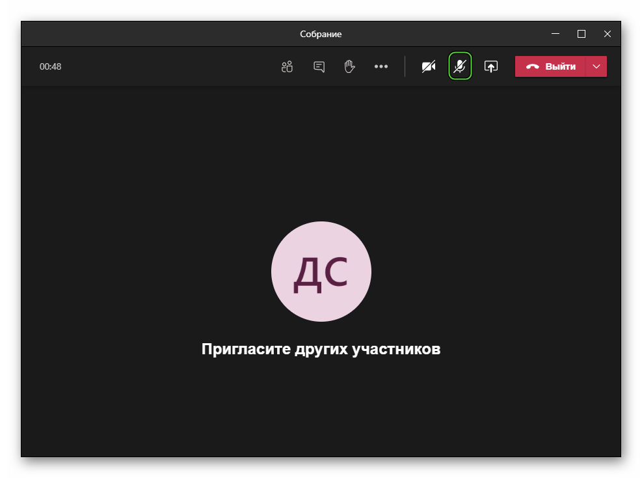Viewport: 642px width, 478px height.
Task: Minimize the meeting window
Action: (x=555, y=34)
